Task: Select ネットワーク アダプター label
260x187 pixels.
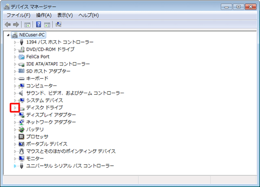Action: coord(51,122)
